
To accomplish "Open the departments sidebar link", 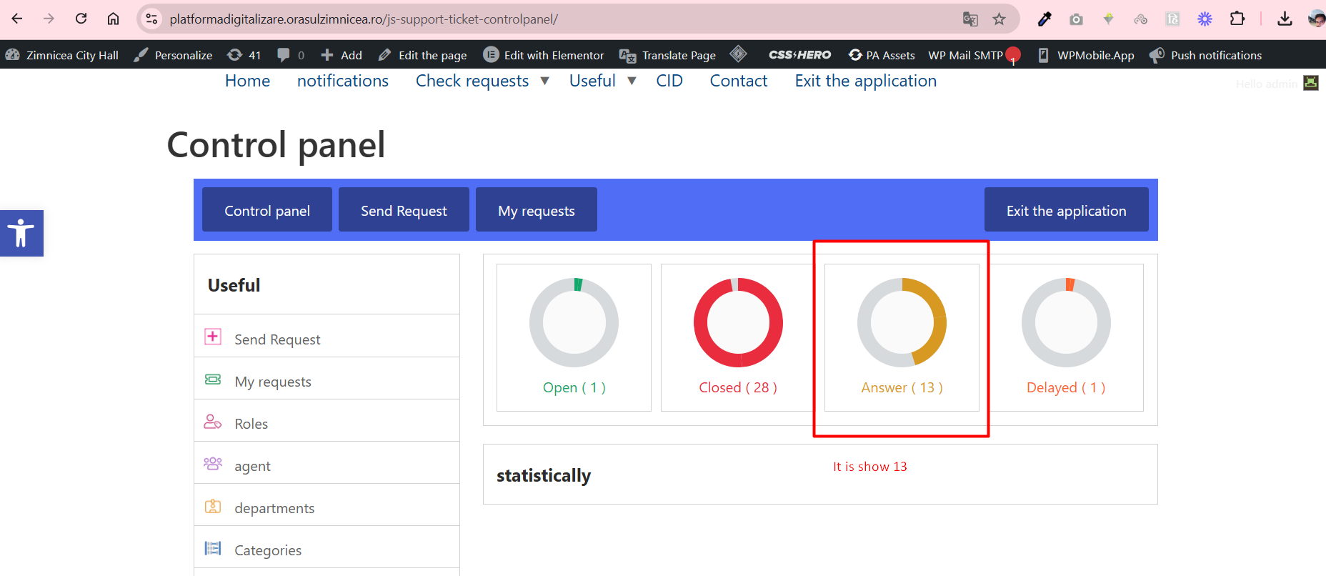I will coord(274,508).
